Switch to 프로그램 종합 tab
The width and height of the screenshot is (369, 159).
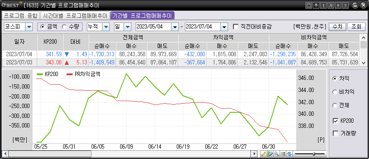(21, 16)
